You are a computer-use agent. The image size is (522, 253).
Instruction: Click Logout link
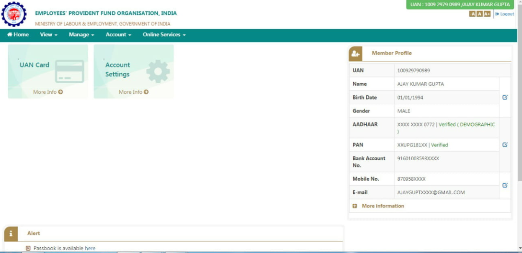point(505,14)
